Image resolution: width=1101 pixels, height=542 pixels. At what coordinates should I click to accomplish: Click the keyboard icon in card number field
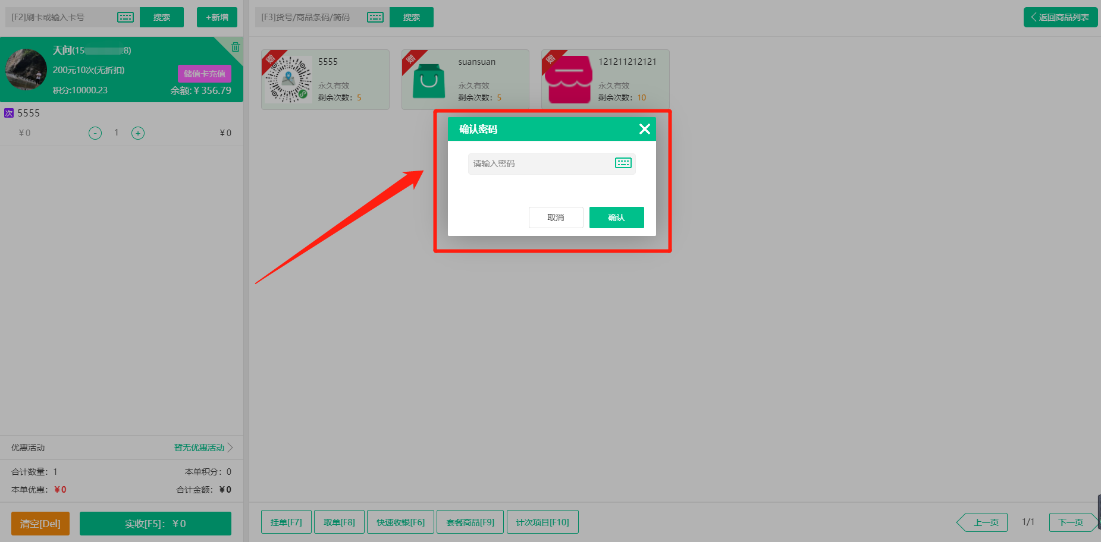[126, 17]
